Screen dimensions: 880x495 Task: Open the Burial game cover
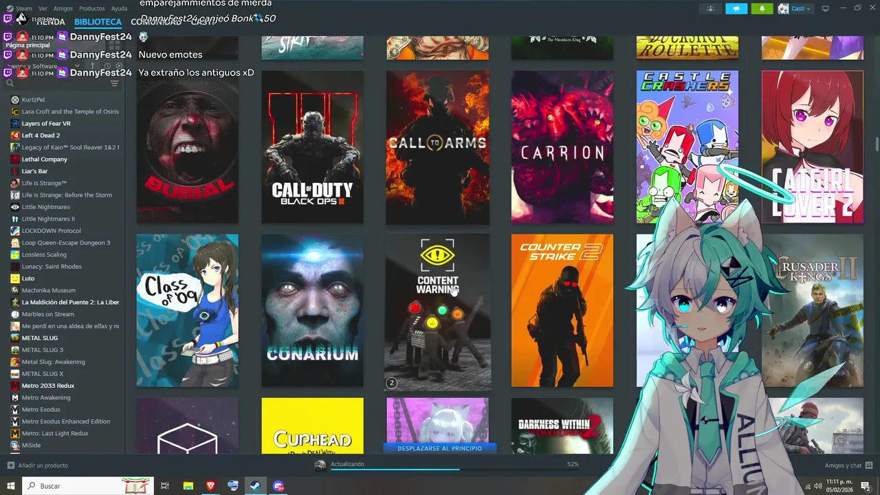187,147
